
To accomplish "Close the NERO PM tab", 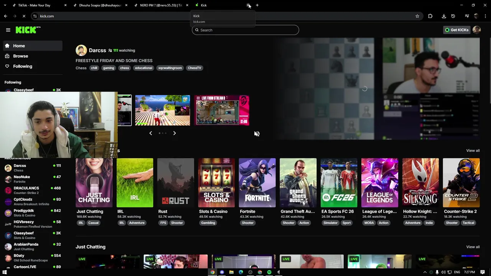I will click(187, 5).
